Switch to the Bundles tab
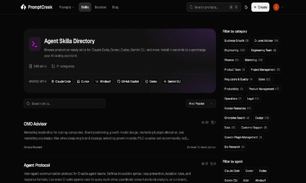This screenshot has height=183, width=306. 100,7
